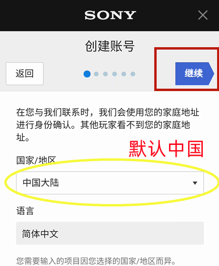The image size is (219, 266).
Task: Click the second step progress dot
Action: pyautogui.click(x=96, y=74)
